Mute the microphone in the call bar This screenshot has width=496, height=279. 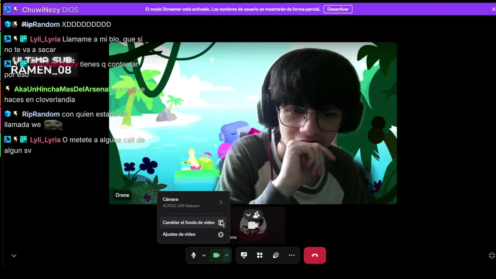(x=194, y=255)
